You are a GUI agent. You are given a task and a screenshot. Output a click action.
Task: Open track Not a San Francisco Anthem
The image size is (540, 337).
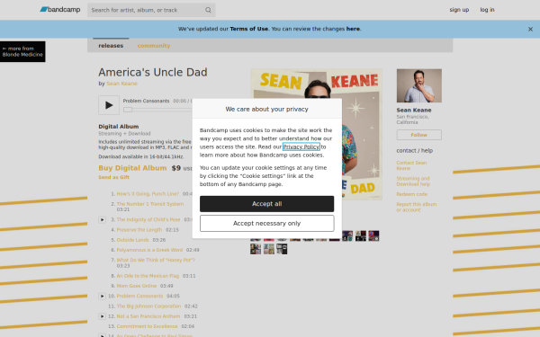(148, 316)
